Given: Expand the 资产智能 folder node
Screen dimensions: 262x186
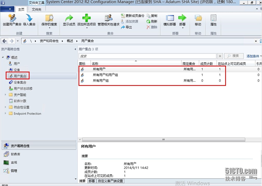Looking at the screenshot, I should coord(5,94).
